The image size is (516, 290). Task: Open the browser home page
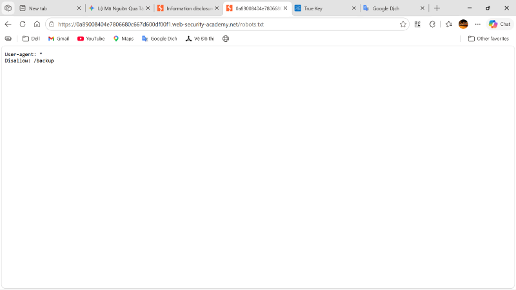pos(37,24)
